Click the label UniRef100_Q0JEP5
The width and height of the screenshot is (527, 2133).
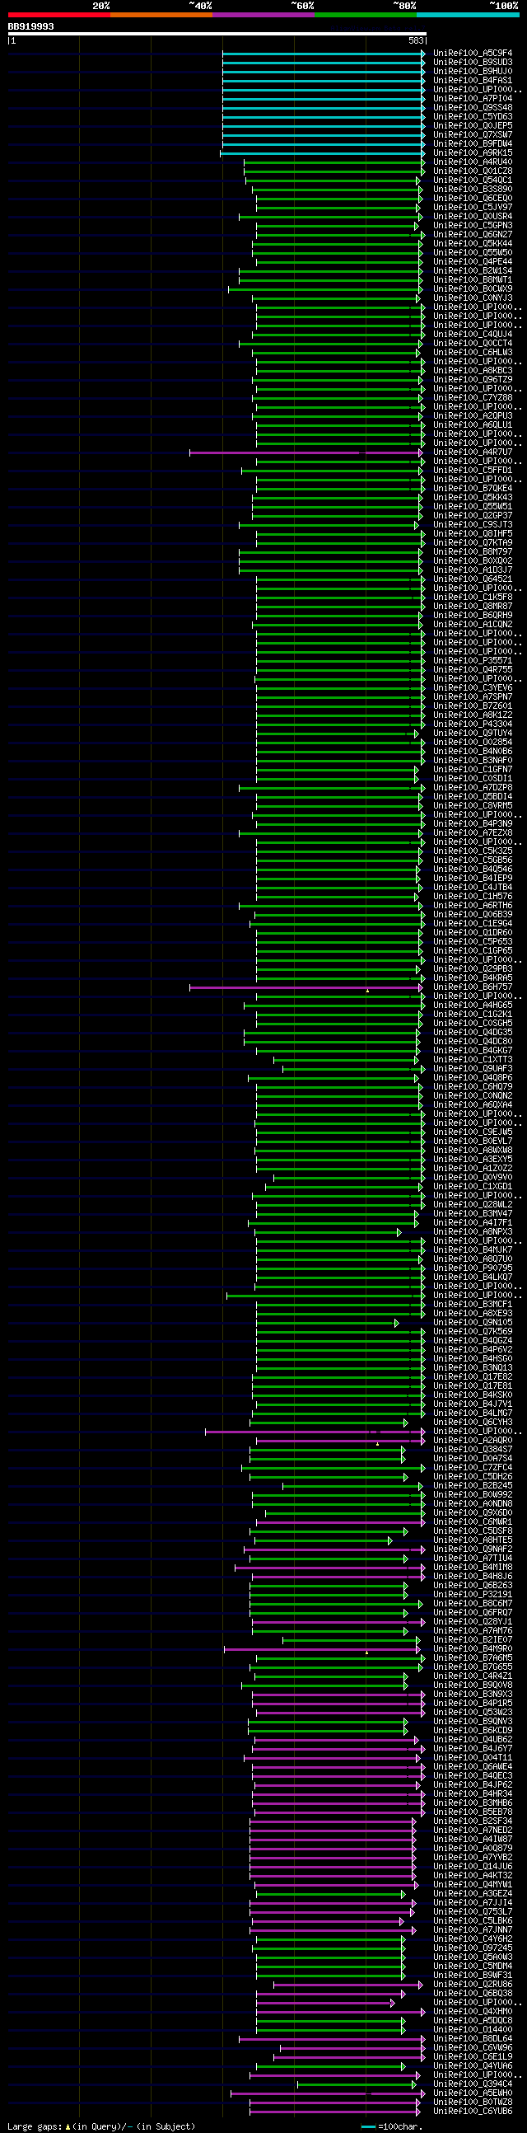(473, 126)
